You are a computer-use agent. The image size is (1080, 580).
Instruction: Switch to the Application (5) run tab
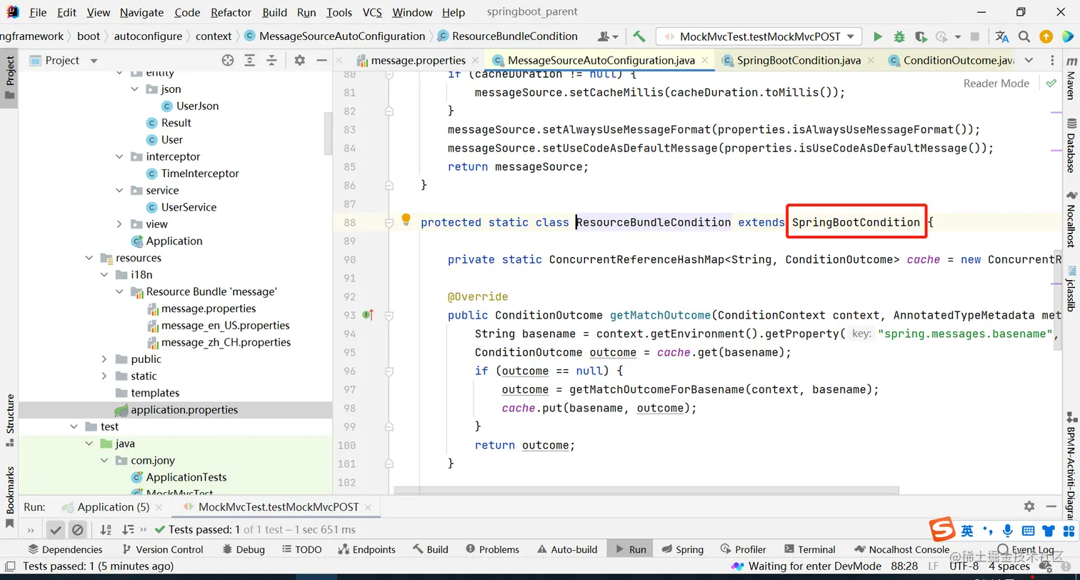point(114,507)
